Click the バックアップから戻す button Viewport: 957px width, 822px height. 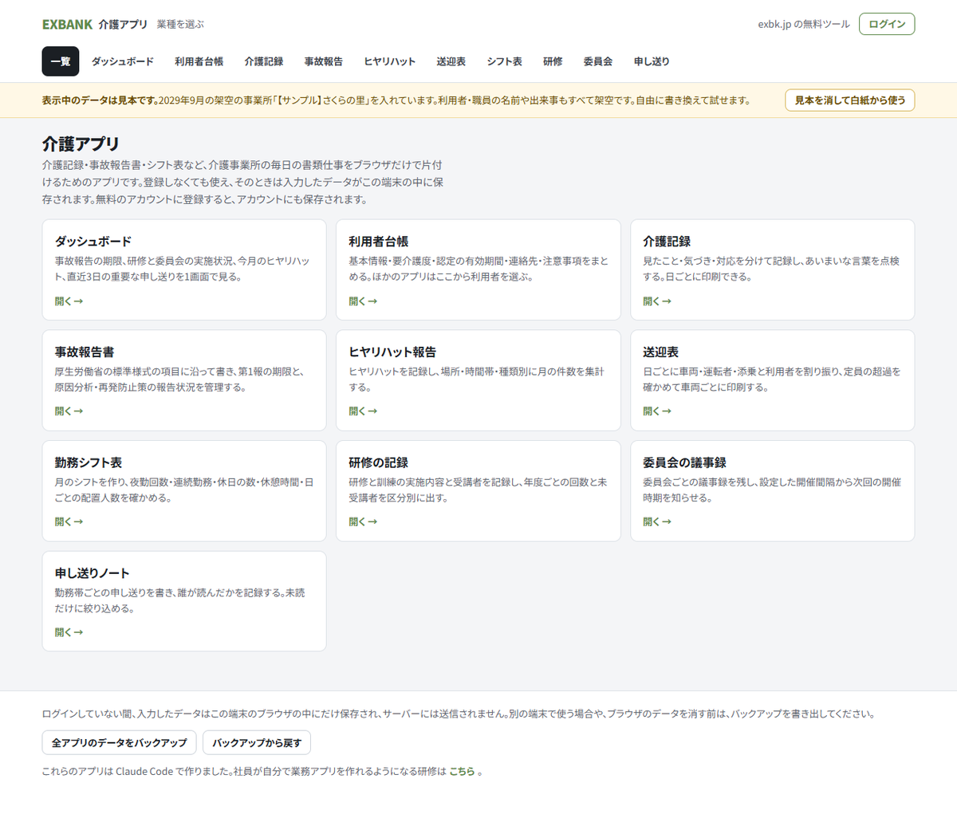[257, 742]
